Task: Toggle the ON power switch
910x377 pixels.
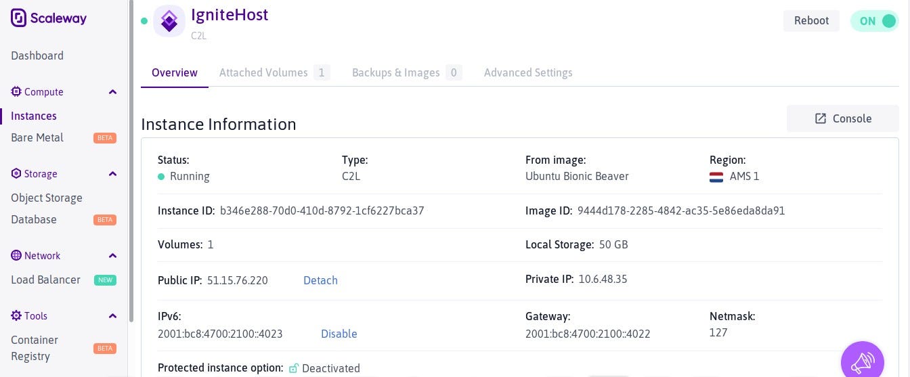Action: click(875, 21)
